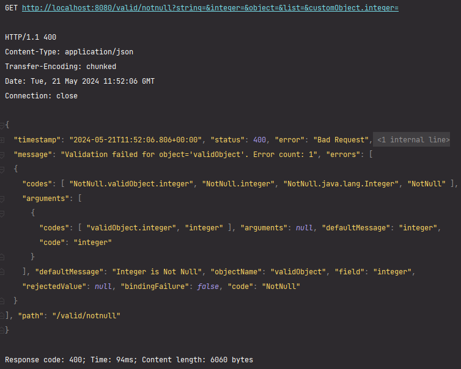Collapse the root JSON object at opening brace
This screenshot has height=369, width=461.
2,125
